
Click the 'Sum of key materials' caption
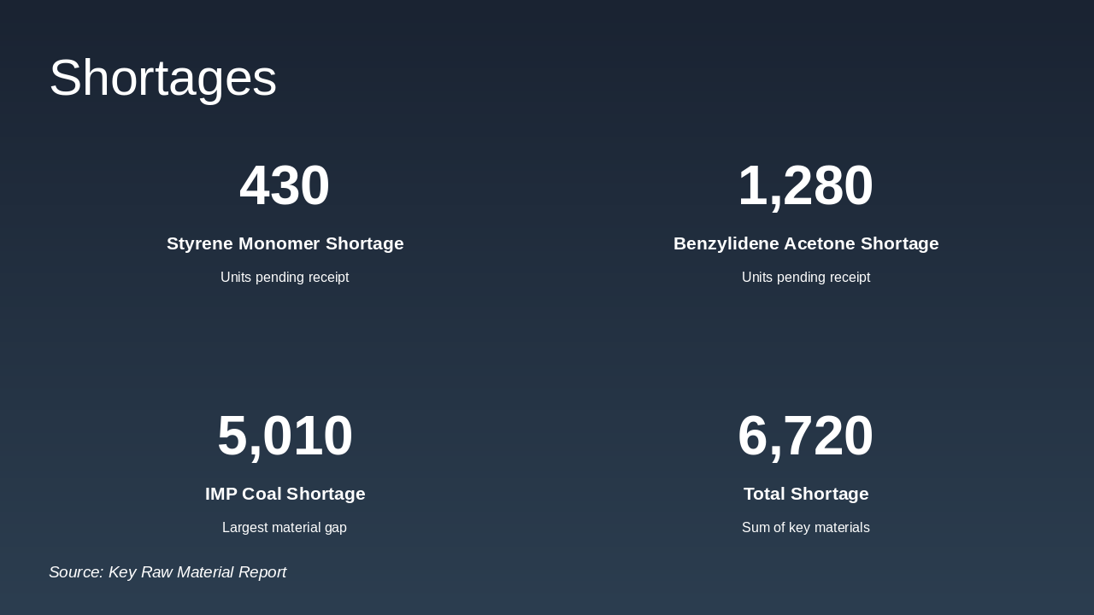coord(806,528)
